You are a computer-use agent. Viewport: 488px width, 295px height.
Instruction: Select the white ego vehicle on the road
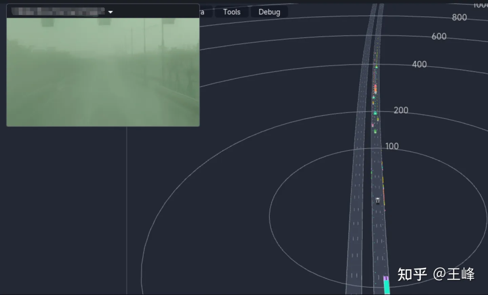[x=378, y=200]
